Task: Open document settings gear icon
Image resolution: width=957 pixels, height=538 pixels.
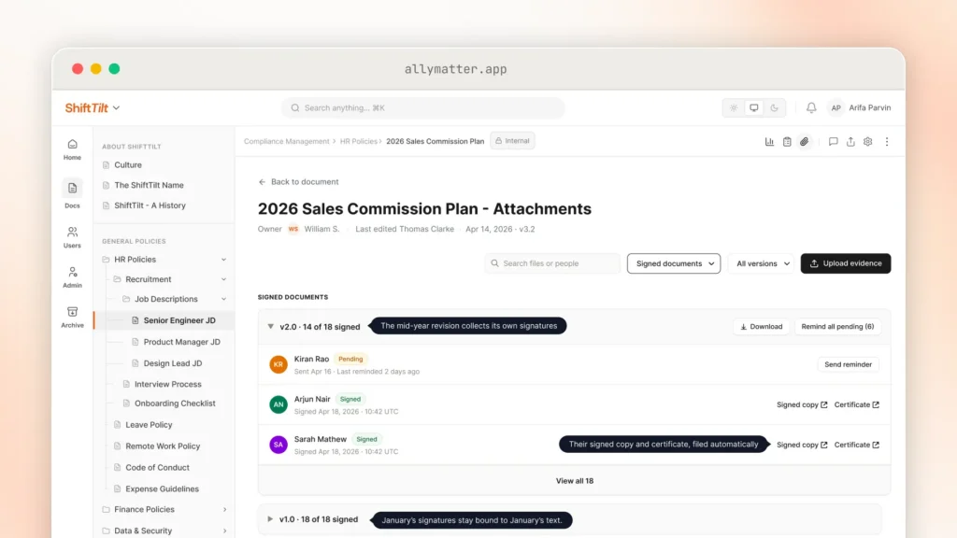Action: (867, 142)
